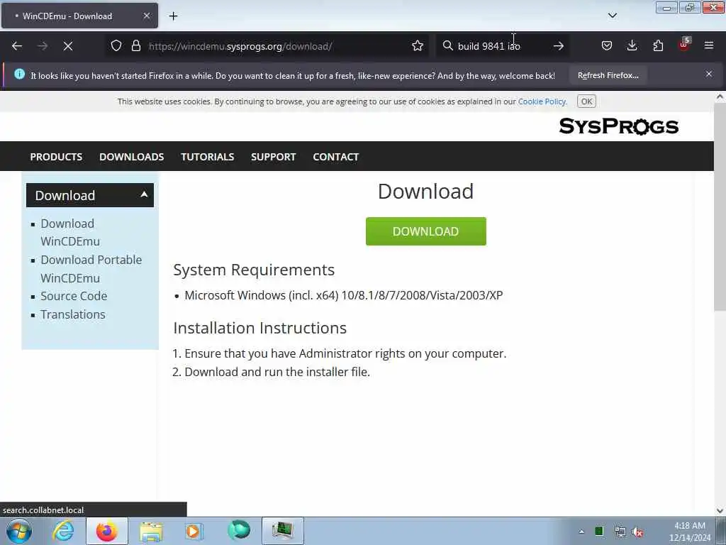Show hidden system tray icons
Screen dimensions: 726x545
581,532
